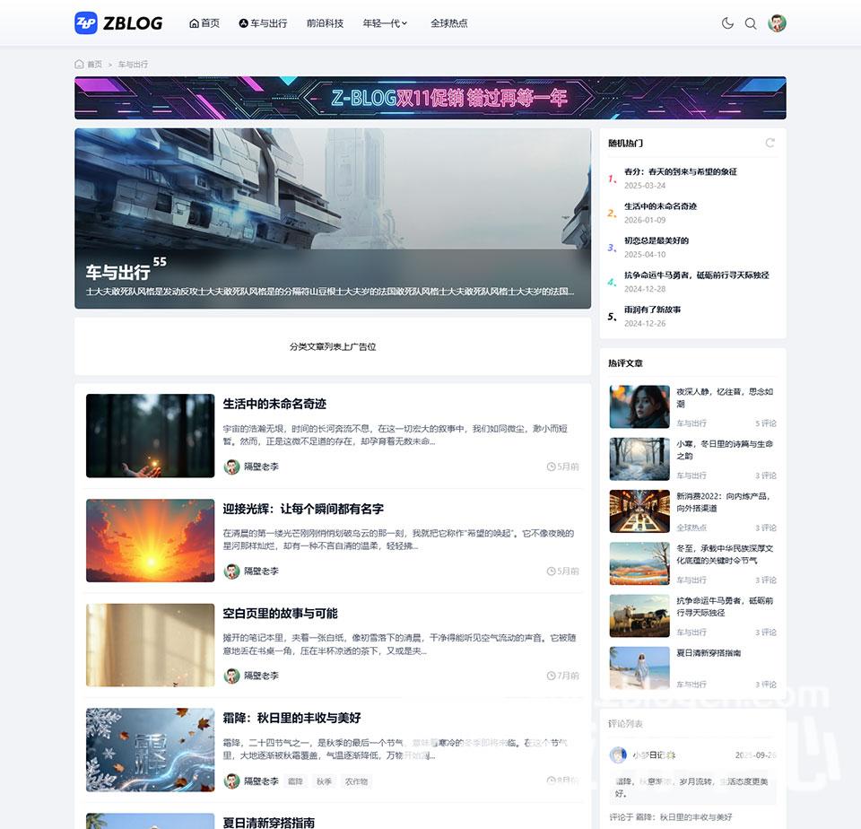Image resolution: width=861 pixels, height=829 pixels.
Task: Open the search icon in header
Action: [751, 23]
